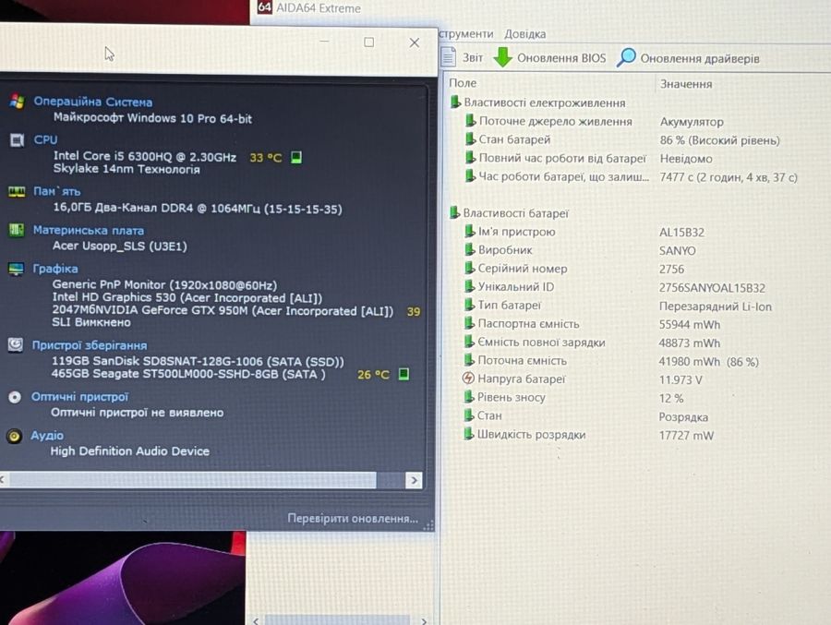Open the partially hidden Інструменти menu
Viewport: 831px width, 625px height.
[x=466, y=34]
